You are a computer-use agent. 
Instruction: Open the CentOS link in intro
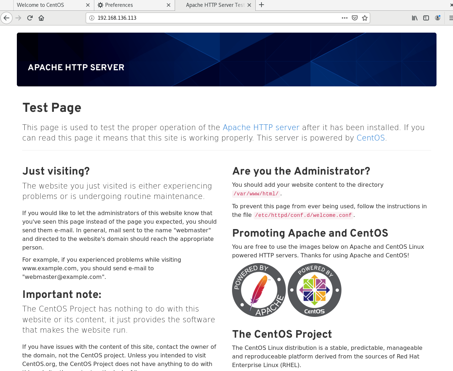[x=371, y=138]
